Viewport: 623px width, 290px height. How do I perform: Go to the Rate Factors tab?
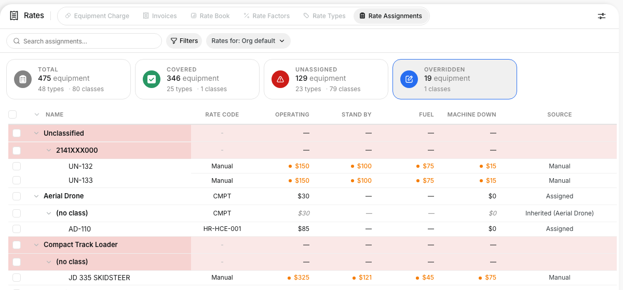[x=267, y=16]
